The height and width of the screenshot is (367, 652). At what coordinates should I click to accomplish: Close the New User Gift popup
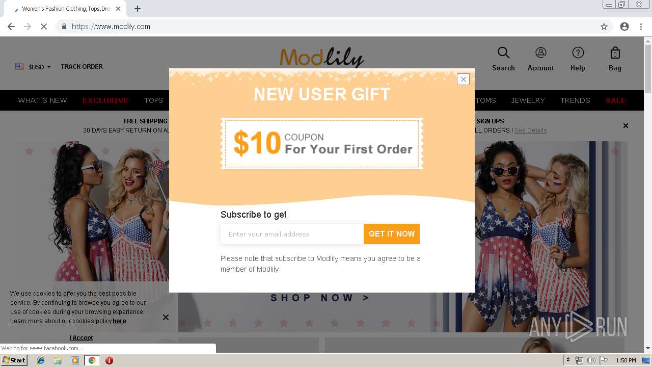coord(463,79)
